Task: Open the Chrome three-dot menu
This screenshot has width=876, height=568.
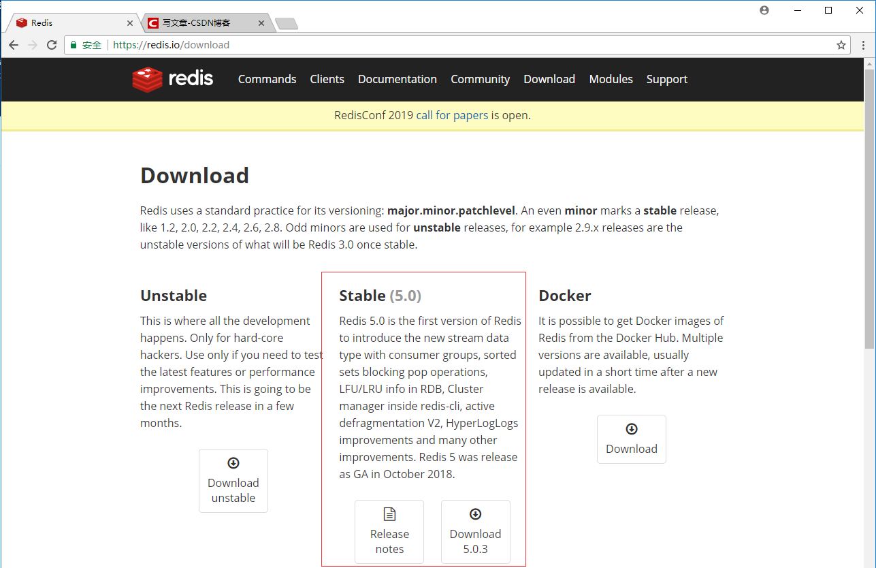Action: 864,45
